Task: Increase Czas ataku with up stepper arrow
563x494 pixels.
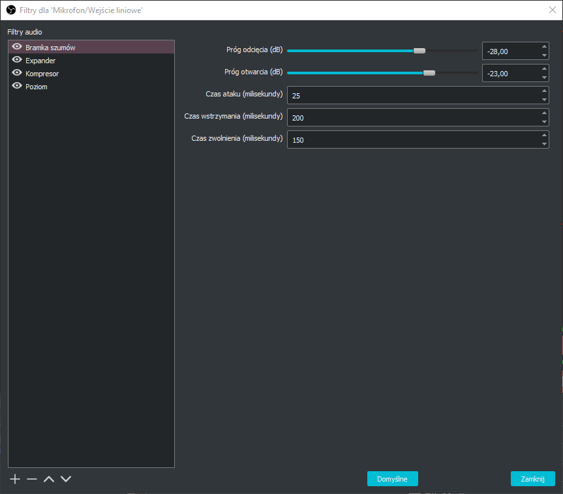Action: point(544,91)
